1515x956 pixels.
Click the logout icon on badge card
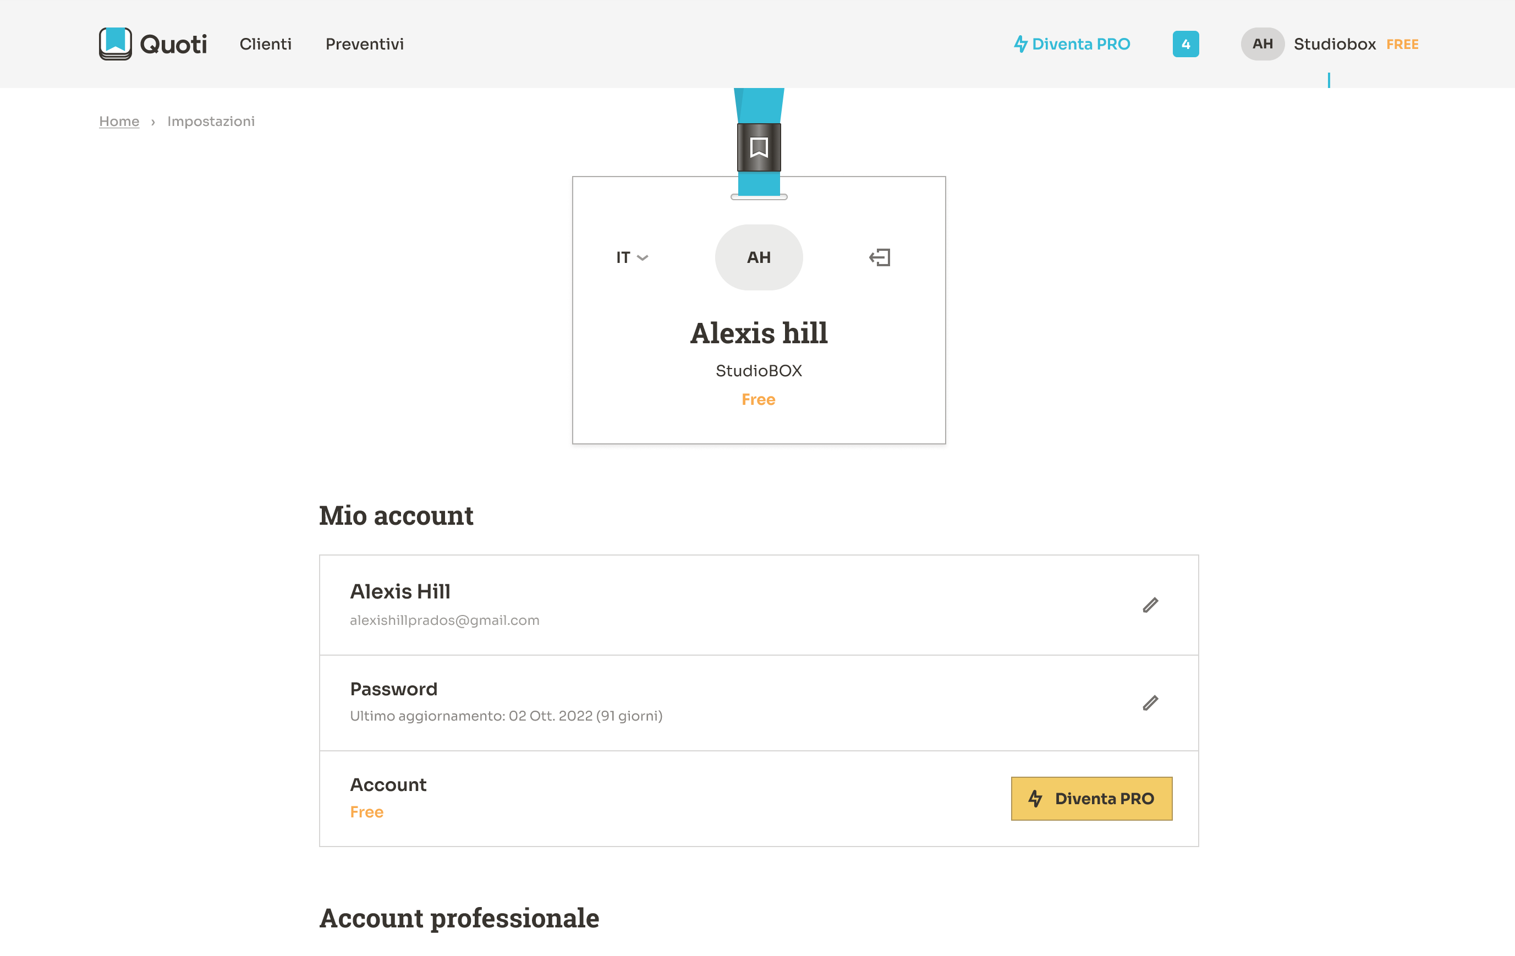pos(880,257)
